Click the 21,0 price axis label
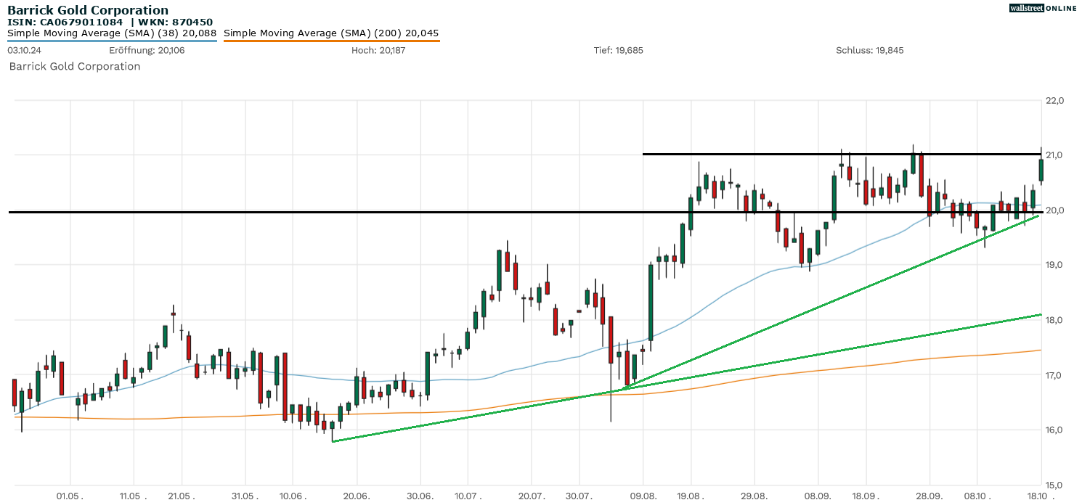Viewport: 1082px width, 500px height. click(x=1054, y=155)
